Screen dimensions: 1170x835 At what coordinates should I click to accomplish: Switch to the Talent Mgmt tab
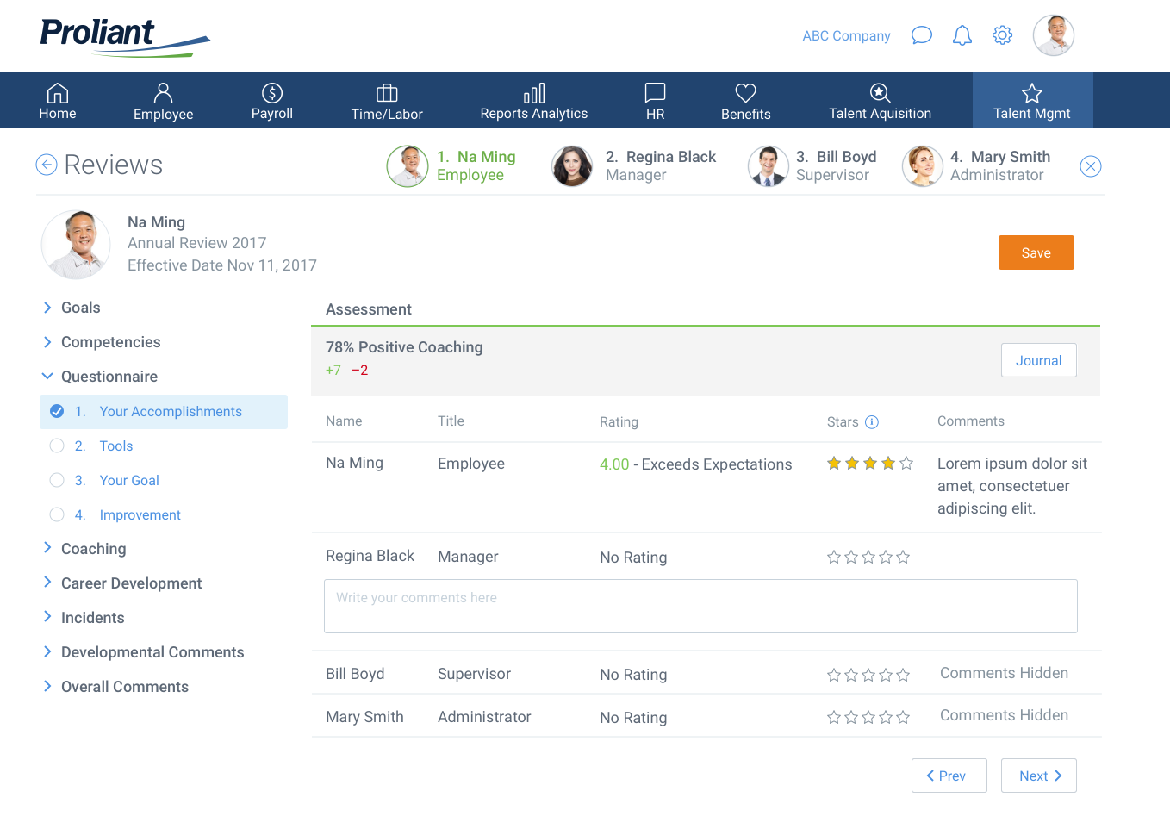[1031, 100]
